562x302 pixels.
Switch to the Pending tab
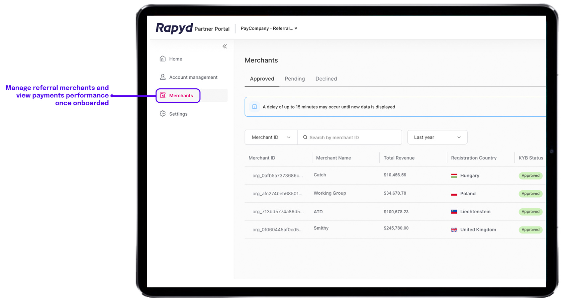295,79
